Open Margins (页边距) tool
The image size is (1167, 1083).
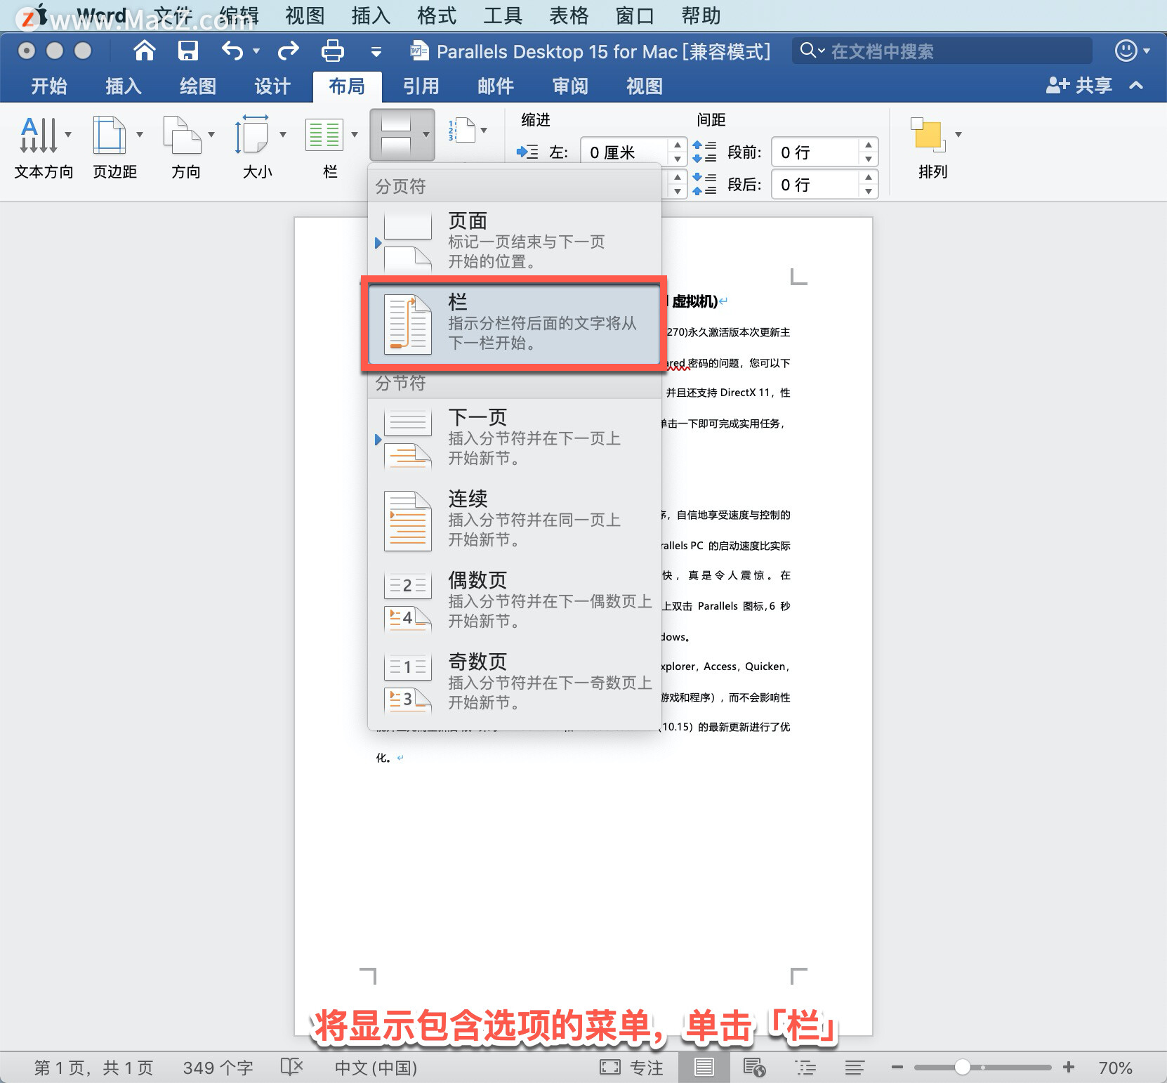[x=114, y=147]
